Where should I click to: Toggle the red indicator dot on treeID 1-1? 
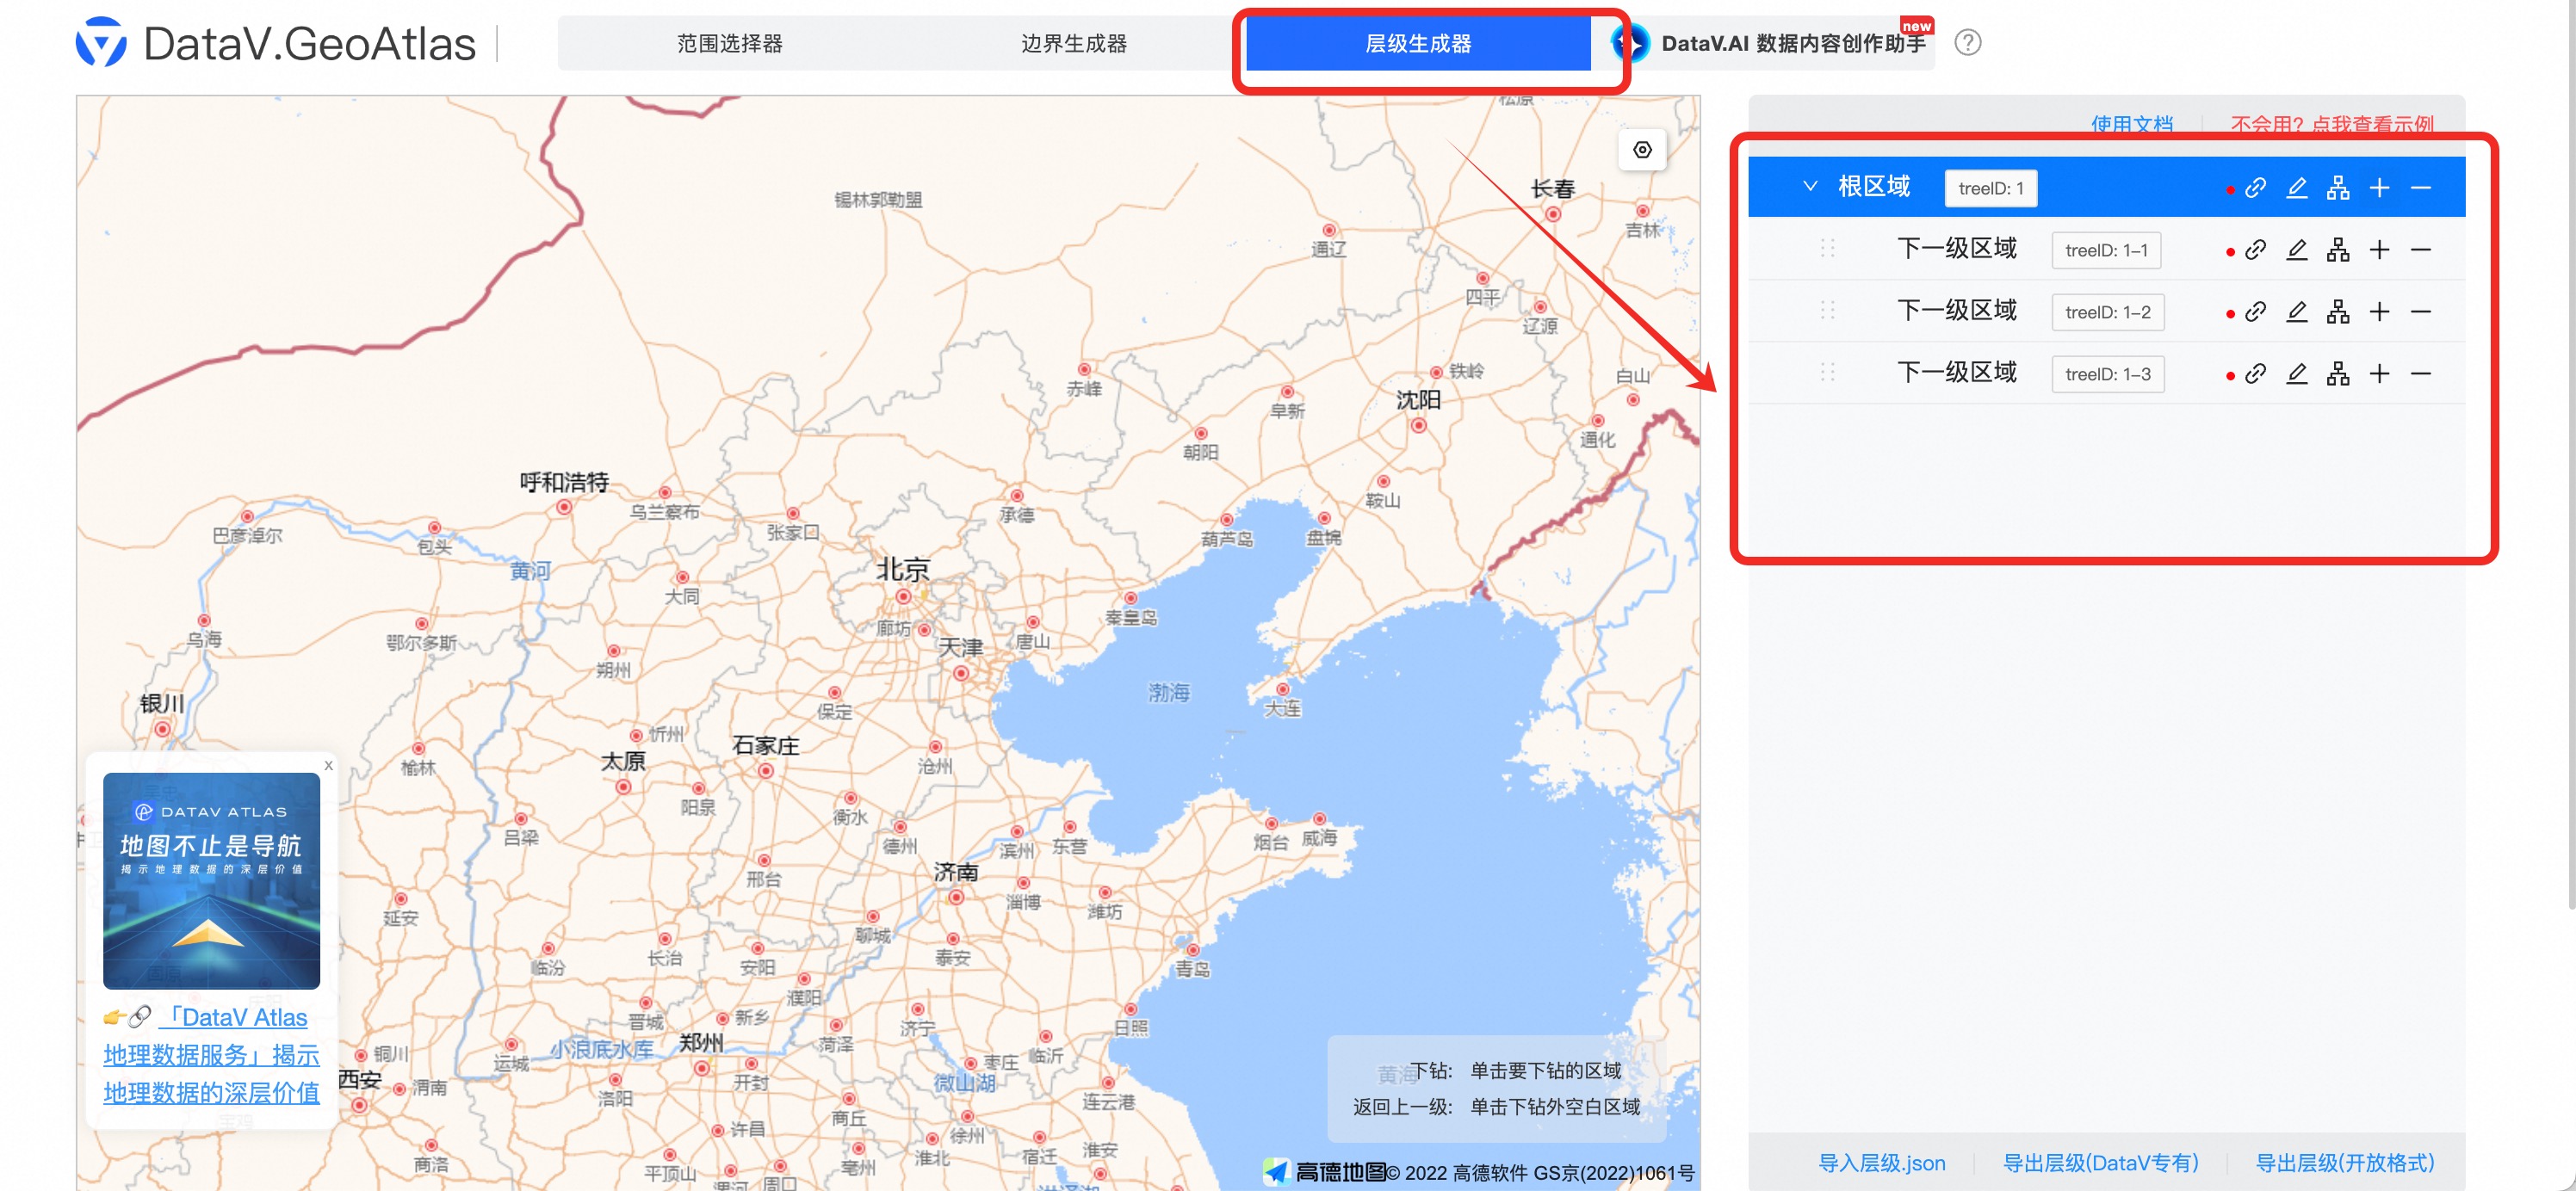[x=2231, y=250]
